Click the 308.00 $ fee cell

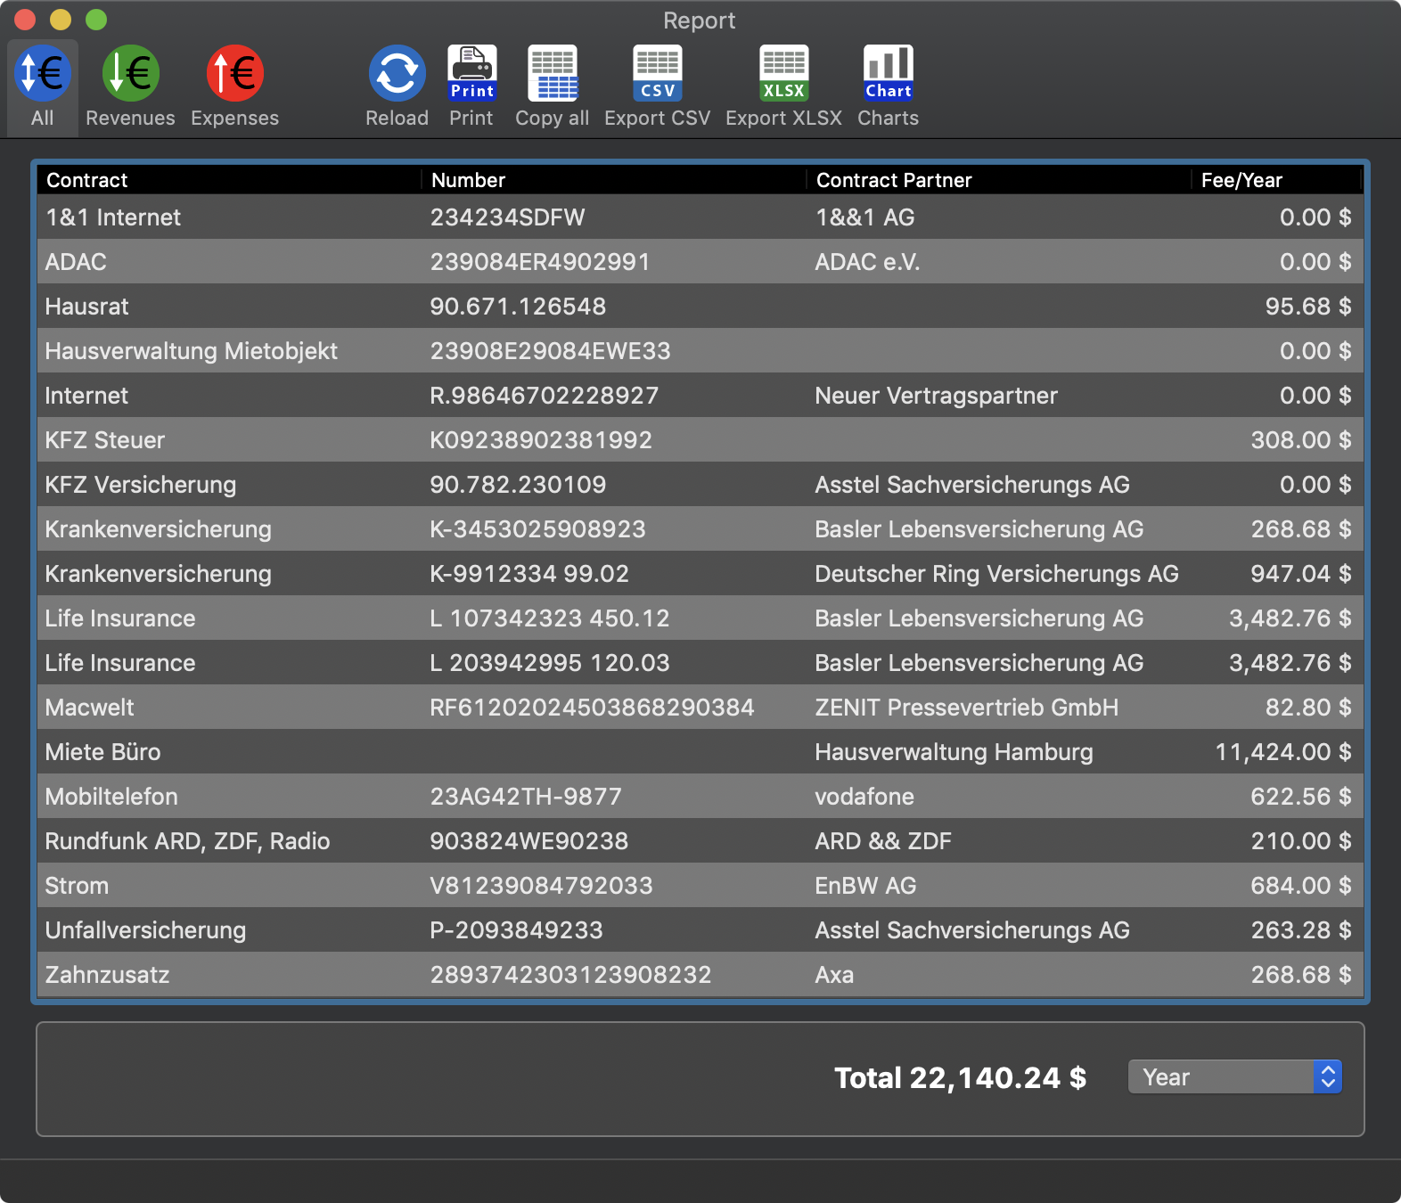click(1301, 440)
